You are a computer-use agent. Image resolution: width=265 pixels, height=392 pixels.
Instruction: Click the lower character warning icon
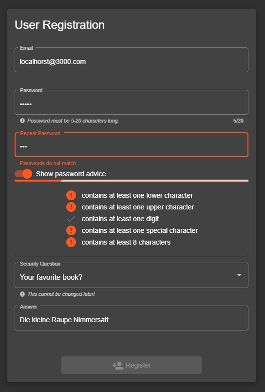coord(71,195)
